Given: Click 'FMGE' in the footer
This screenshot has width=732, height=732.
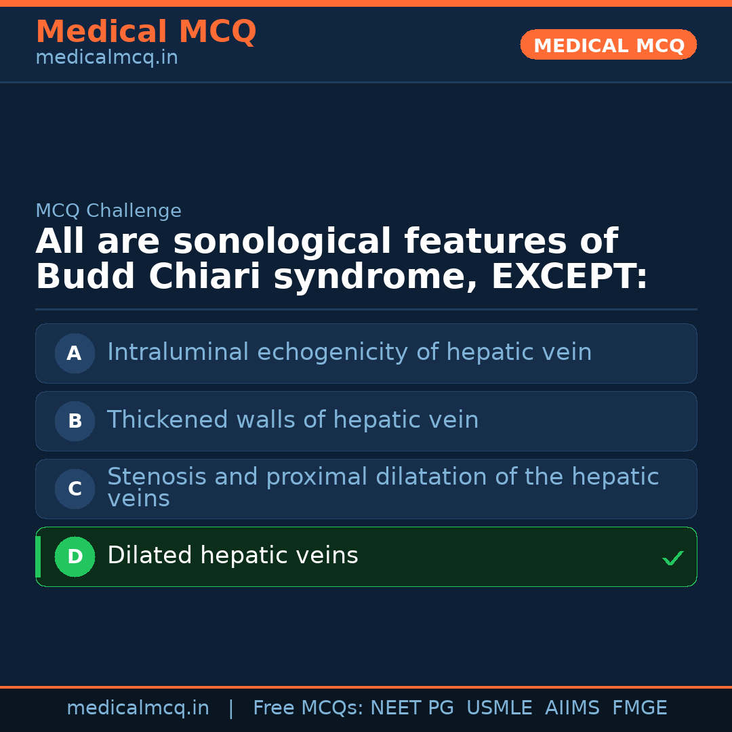Looking at the screenshot, I should [639, 708].
